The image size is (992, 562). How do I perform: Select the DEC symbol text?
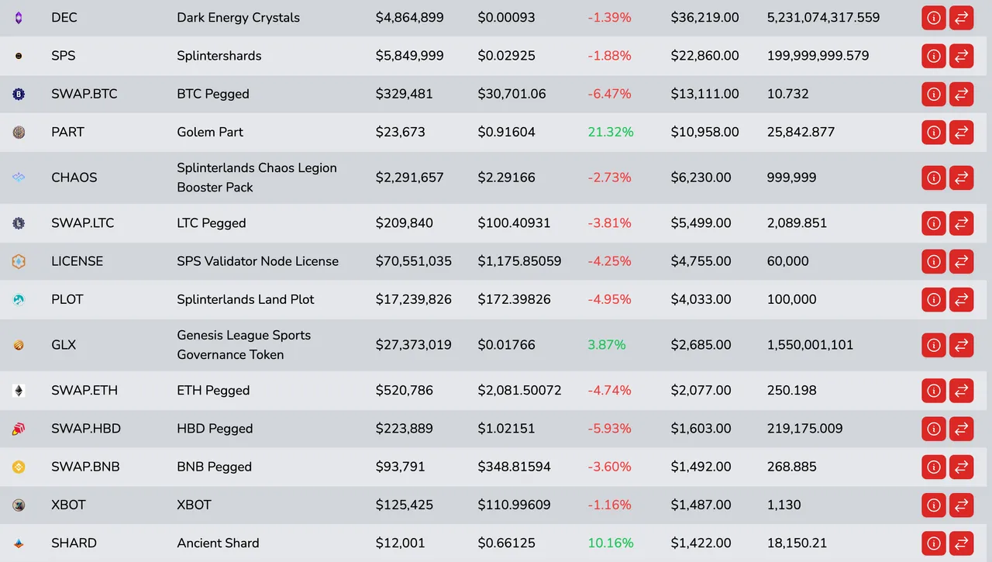64,17
